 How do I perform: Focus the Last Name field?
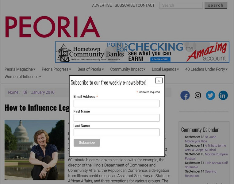tap(117, 132)
